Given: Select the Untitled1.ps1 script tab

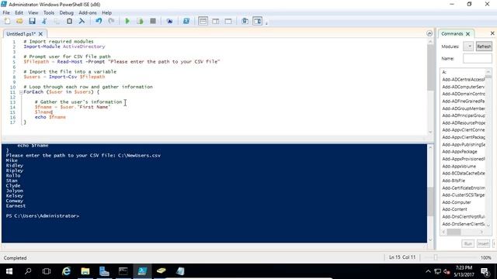Looking at the screenshot, I should [21, 34].
